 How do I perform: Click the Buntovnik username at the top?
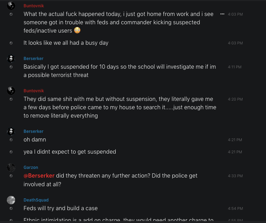tap(34, 6)
